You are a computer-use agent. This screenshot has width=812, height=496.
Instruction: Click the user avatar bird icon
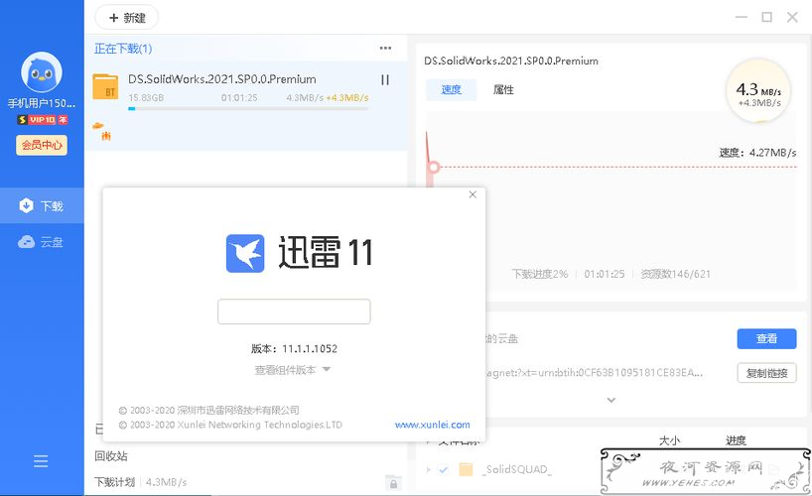click(42, 71)
